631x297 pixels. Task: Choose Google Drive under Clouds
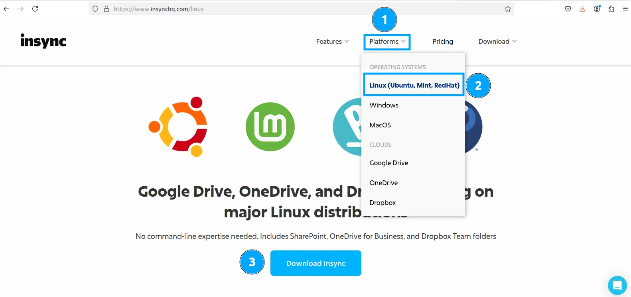(x=389, y=163)
